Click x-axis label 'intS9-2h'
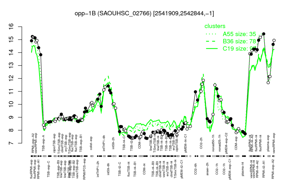Image resolution: width=291 pixels, height=182 pixels. click(113, 143)
